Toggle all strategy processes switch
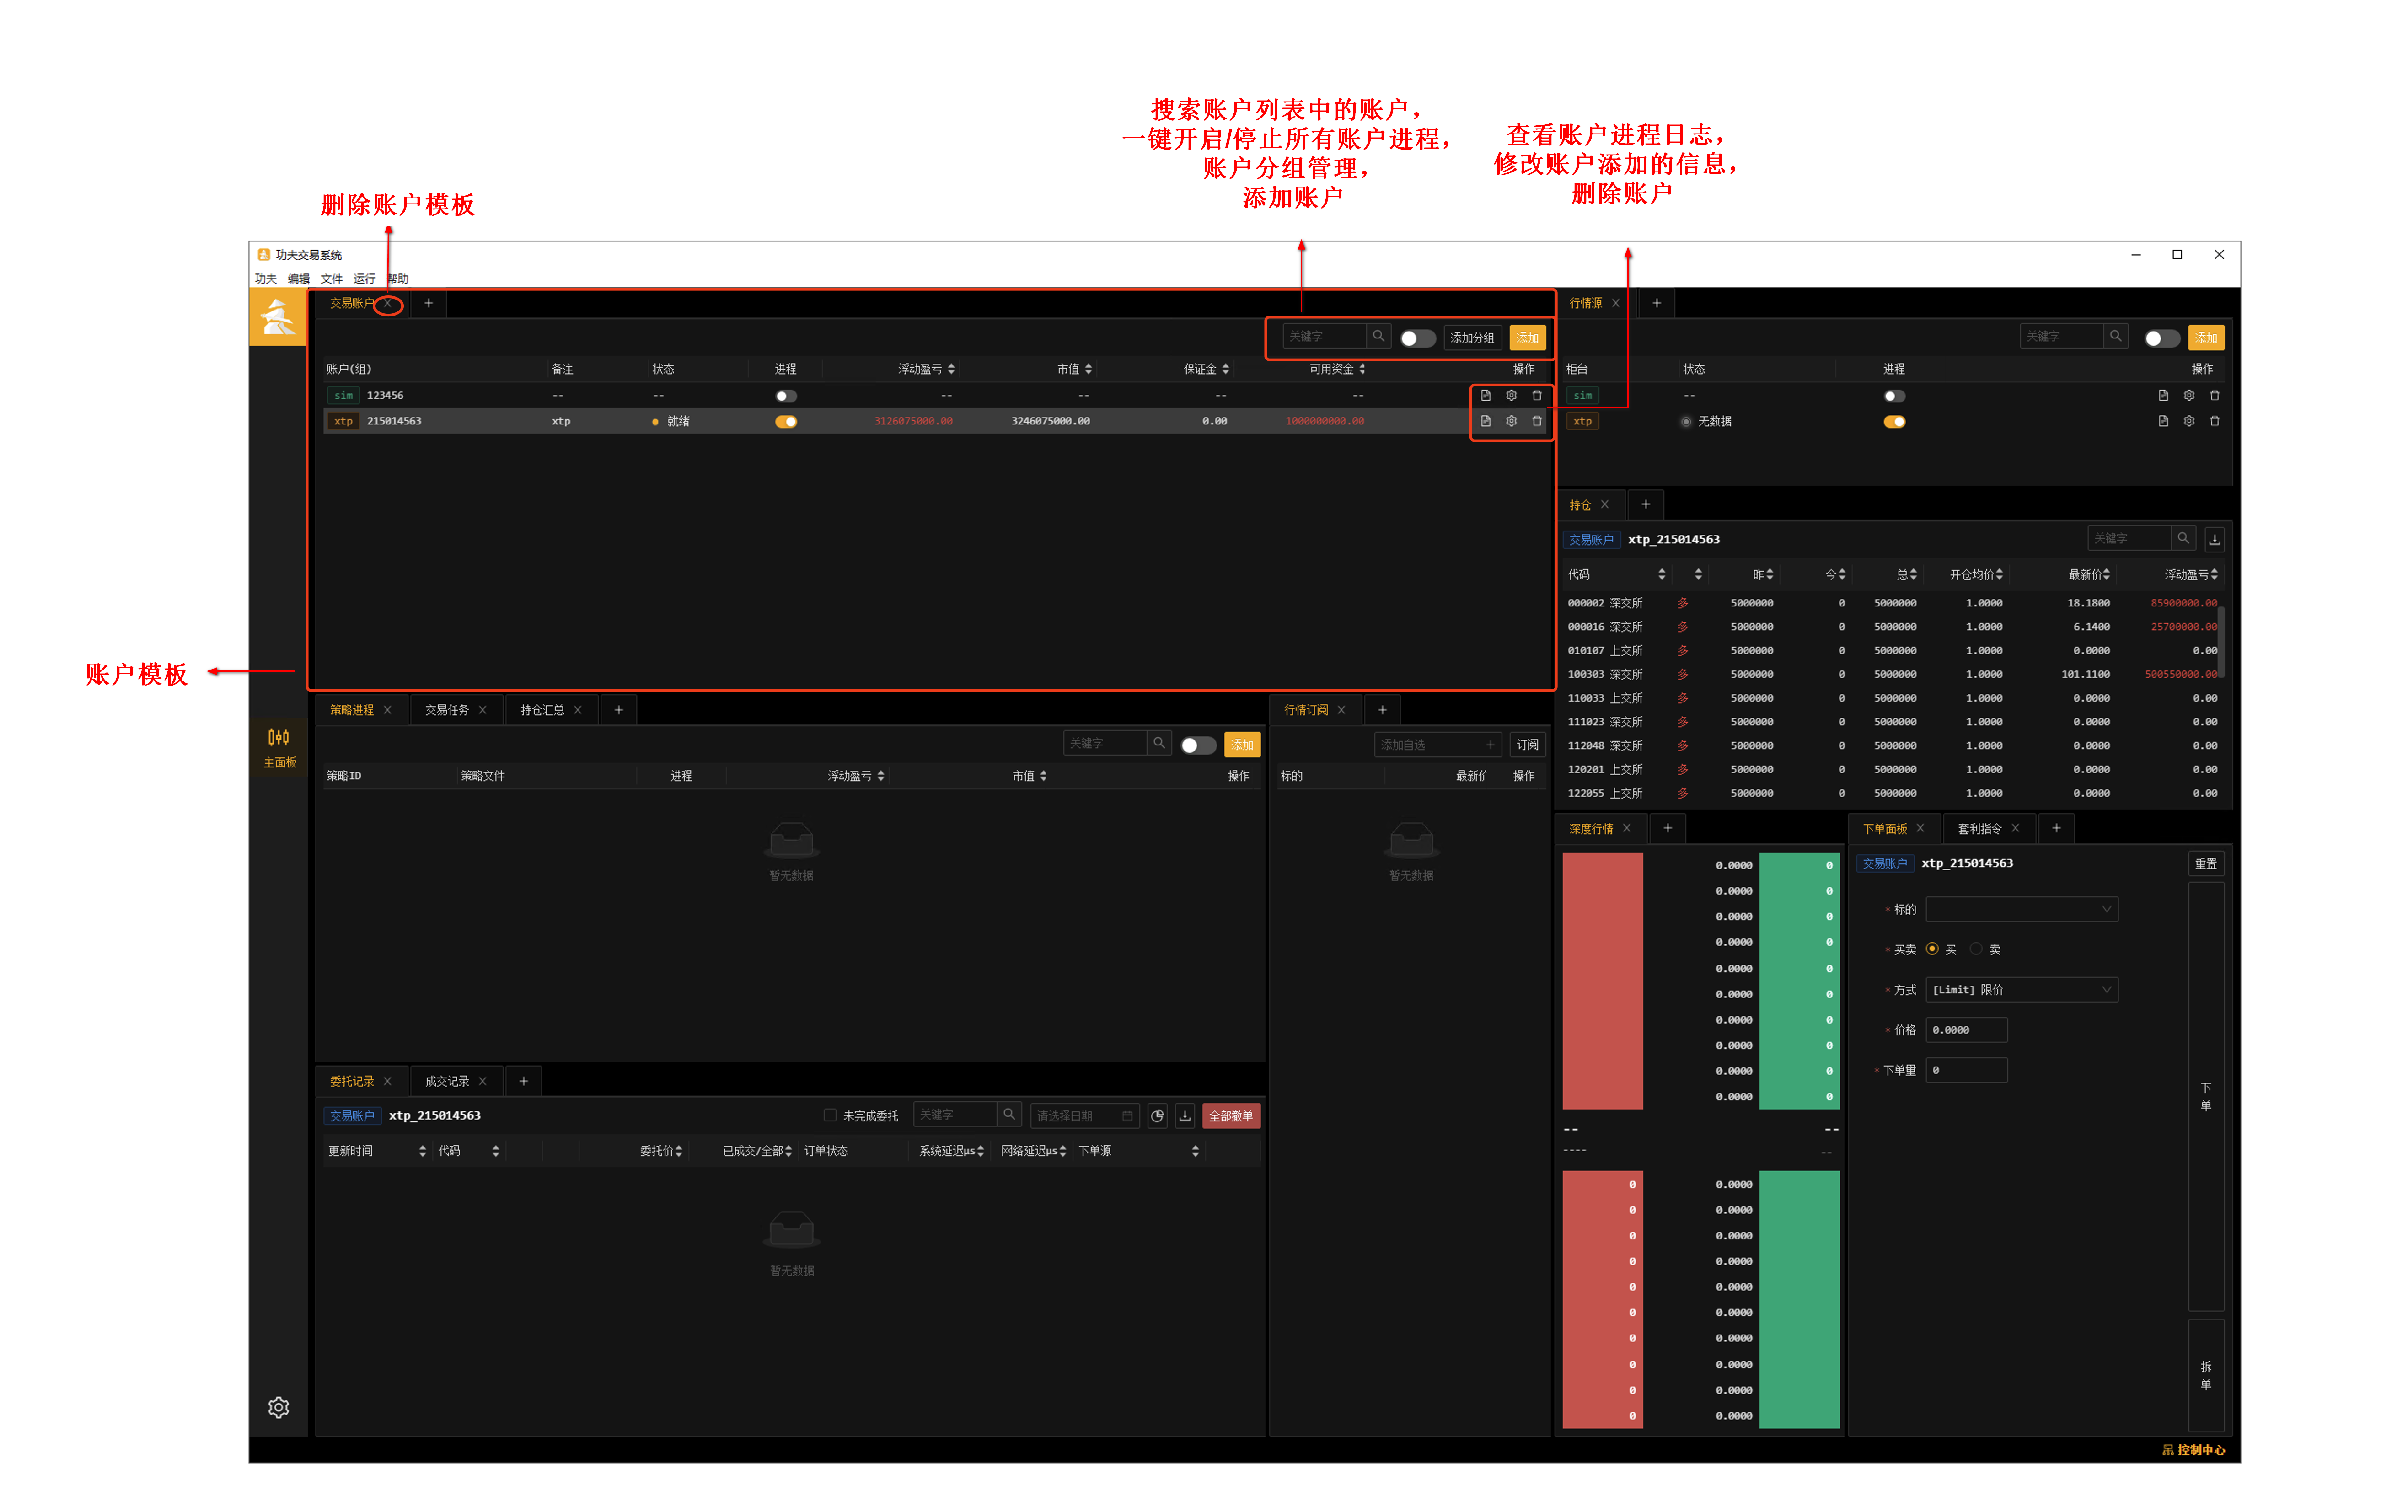This screenshot has width=2408, height=1512. [1198, 746]
